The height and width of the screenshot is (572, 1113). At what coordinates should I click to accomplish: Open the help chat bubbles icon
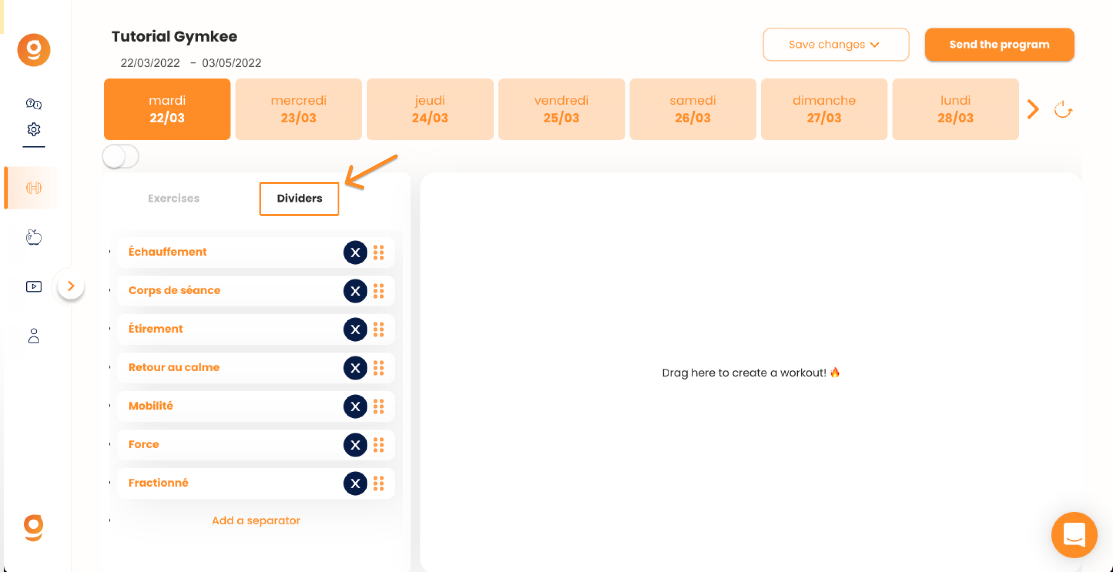[x=34, y=104]
